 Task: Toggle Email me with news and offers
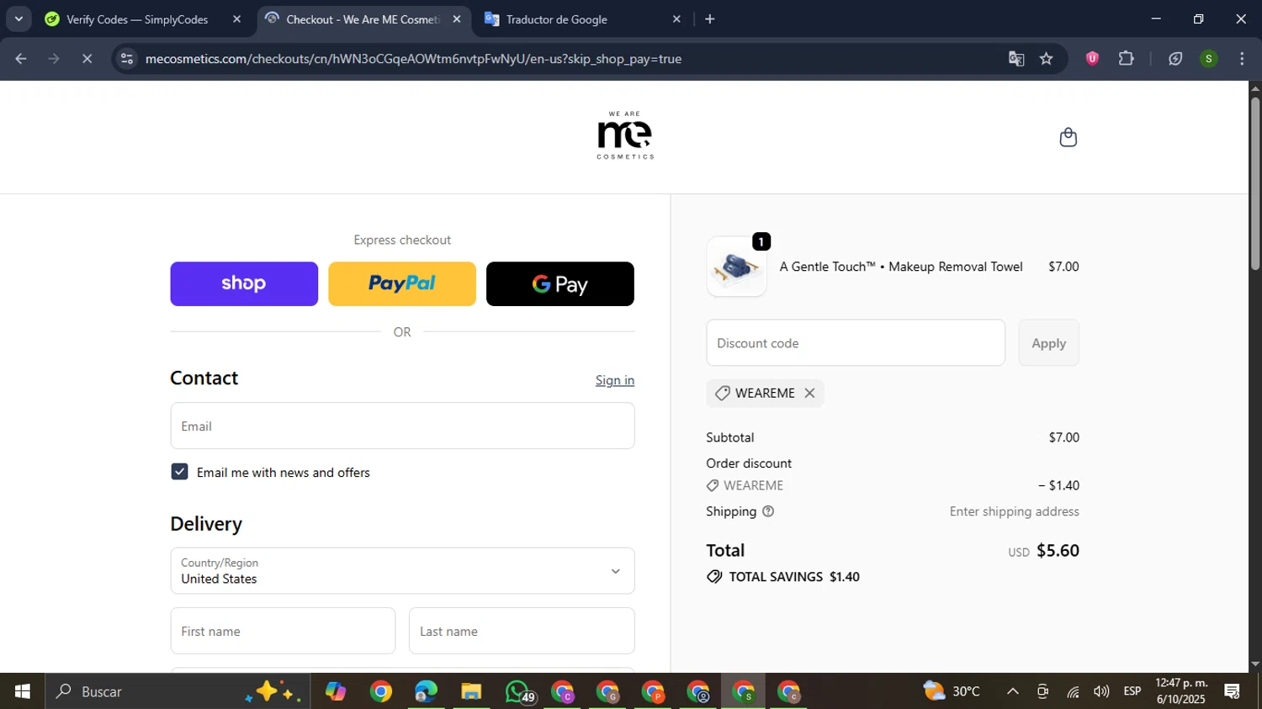179,472
